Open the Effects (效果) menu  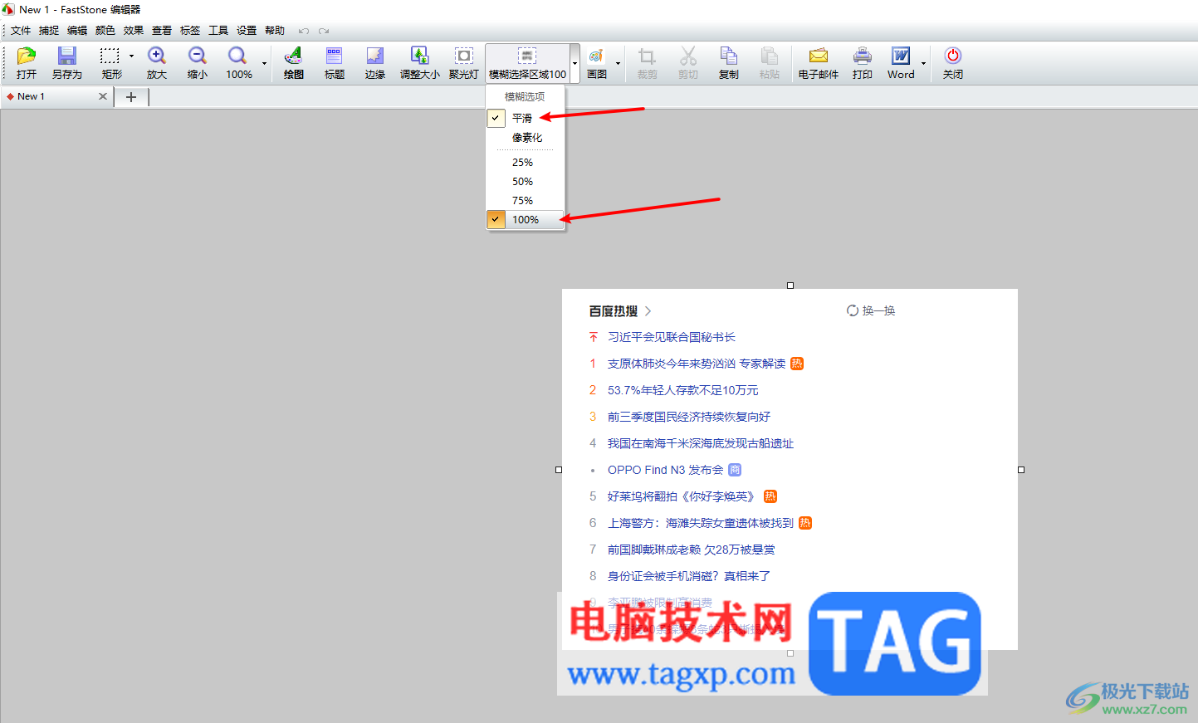pos(134,31)
